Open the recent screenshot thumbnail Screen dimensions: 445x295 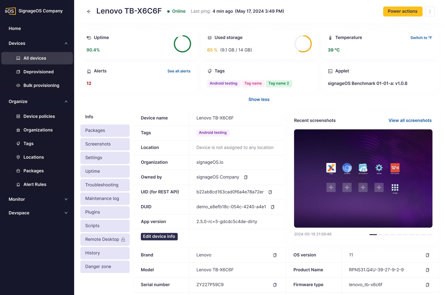(x=363, y=178)
